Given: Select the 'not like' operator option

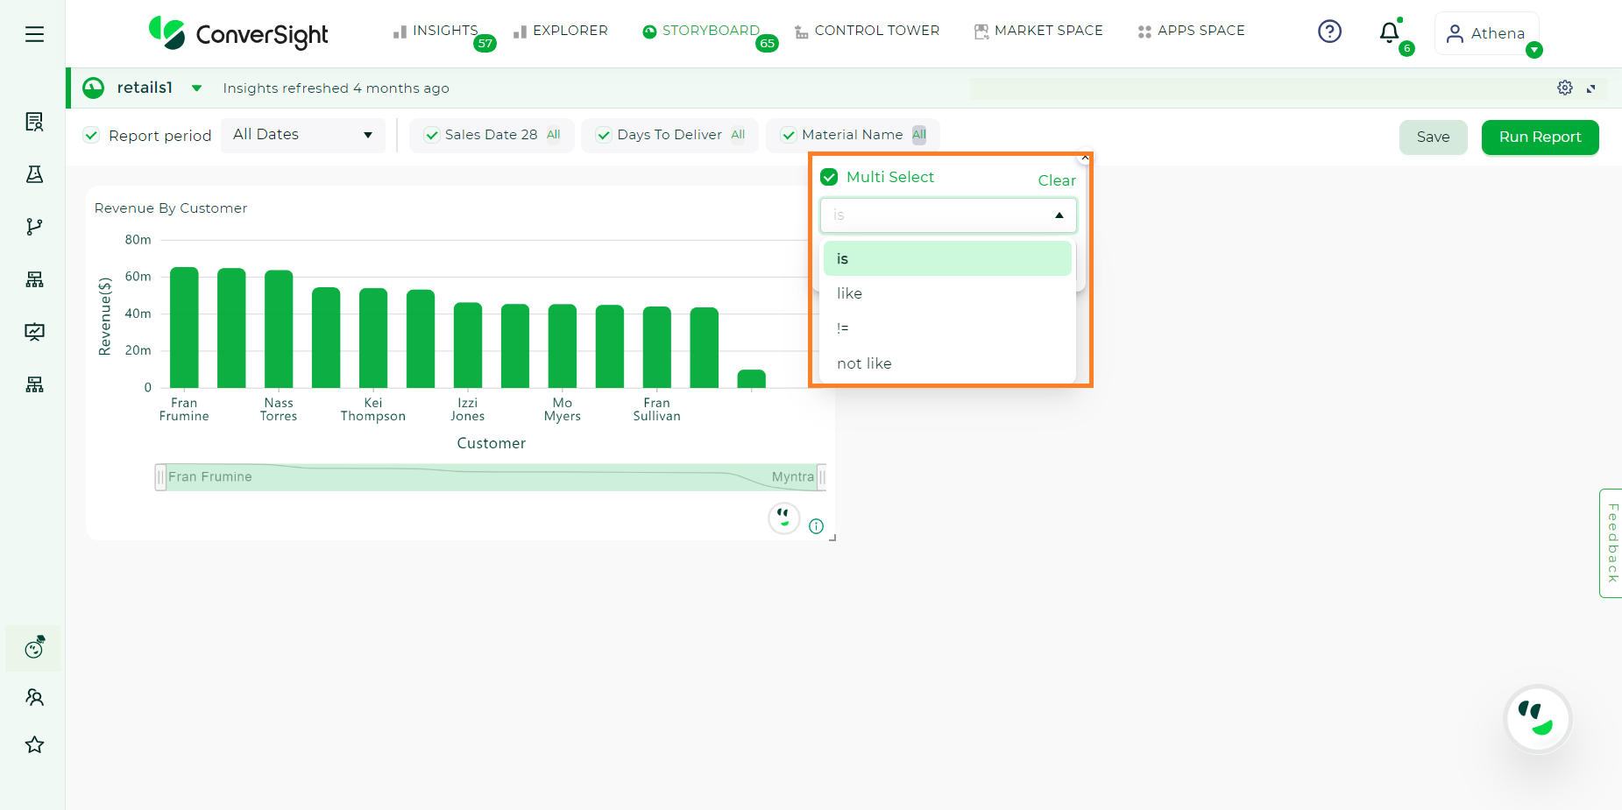Looking at the screenshot, I should pos(947,363).
